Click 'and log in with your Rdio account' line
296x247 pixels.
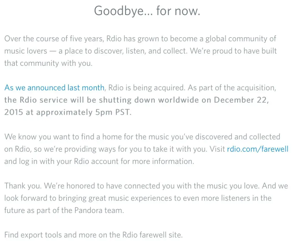pyautogui.click(x=99, y=161)
